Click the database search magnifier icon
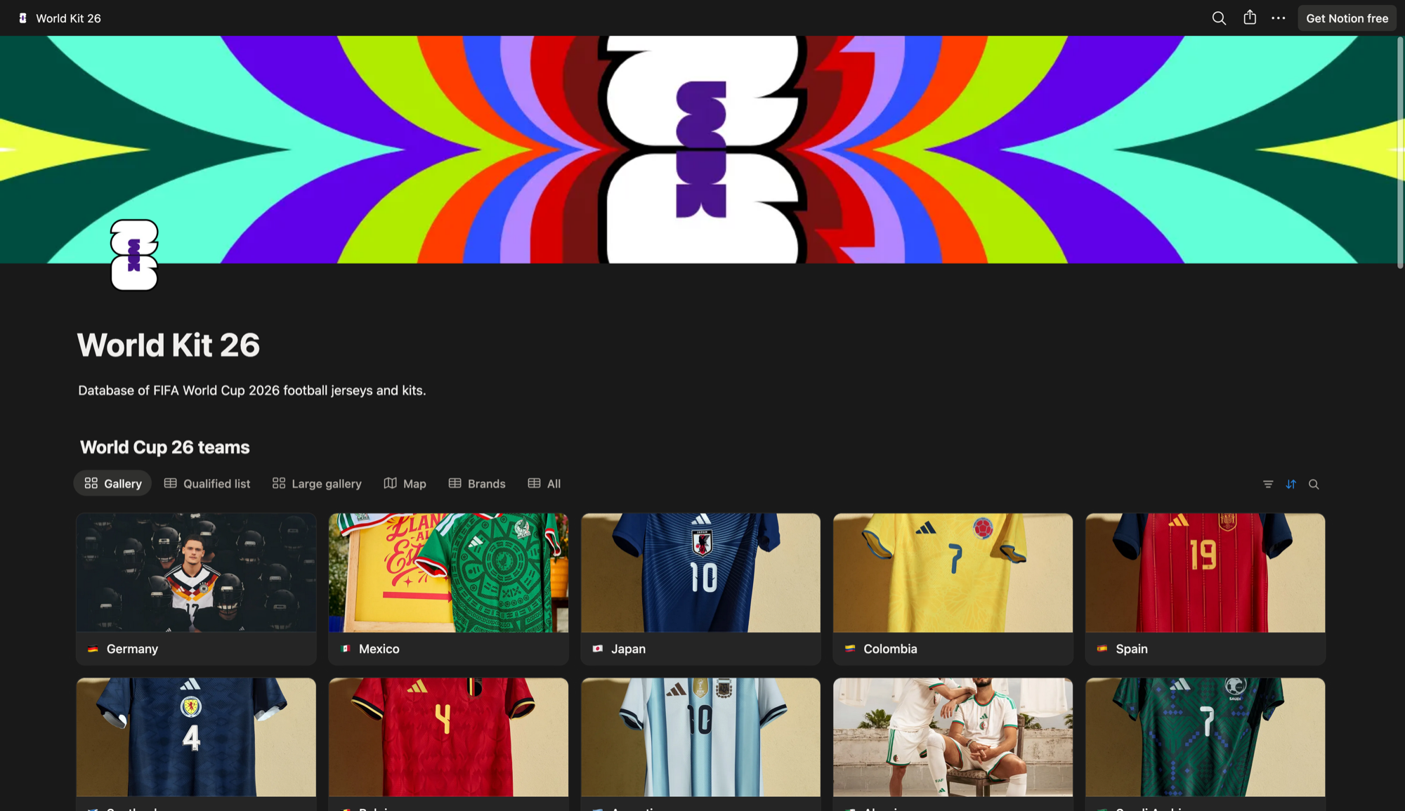The image size is (1405, 811). click(x=1314, y=484)
